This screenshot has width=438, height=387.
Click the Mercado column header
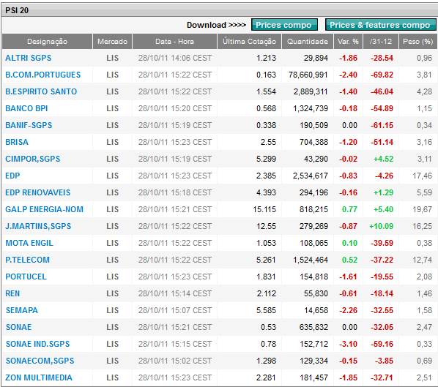[x=112, y=42]
